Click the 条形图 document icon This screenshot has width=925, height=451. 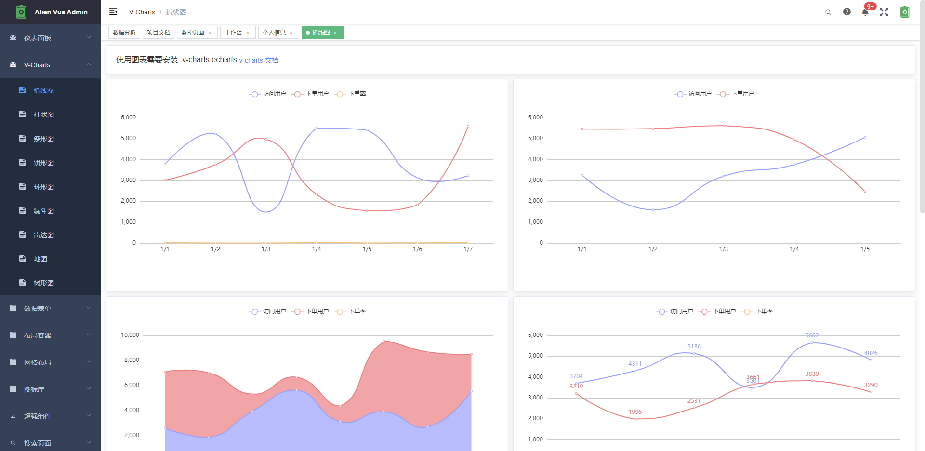coord(23,138)
